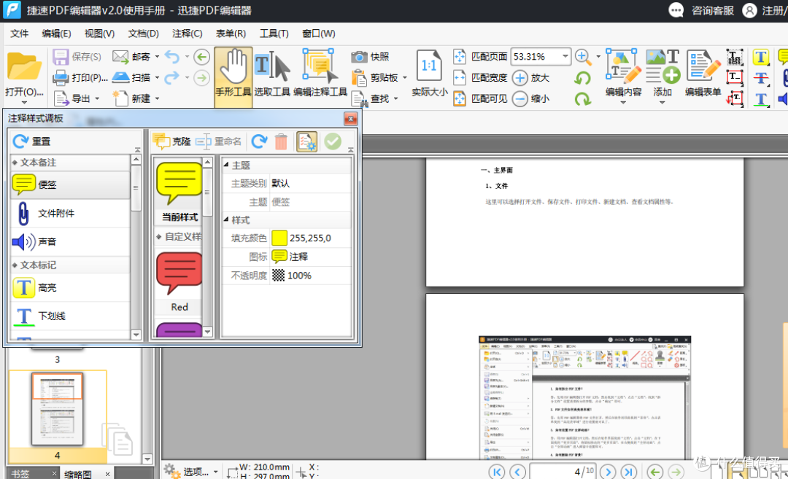This screenshot has width=788, height=479.
Task: Open the Edit (编辑) menu
Action: coord(56,34)
